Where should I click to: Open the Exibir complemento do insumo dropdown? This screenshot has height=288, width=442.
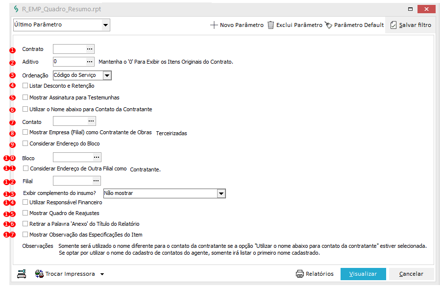click(x=221, y=193)
